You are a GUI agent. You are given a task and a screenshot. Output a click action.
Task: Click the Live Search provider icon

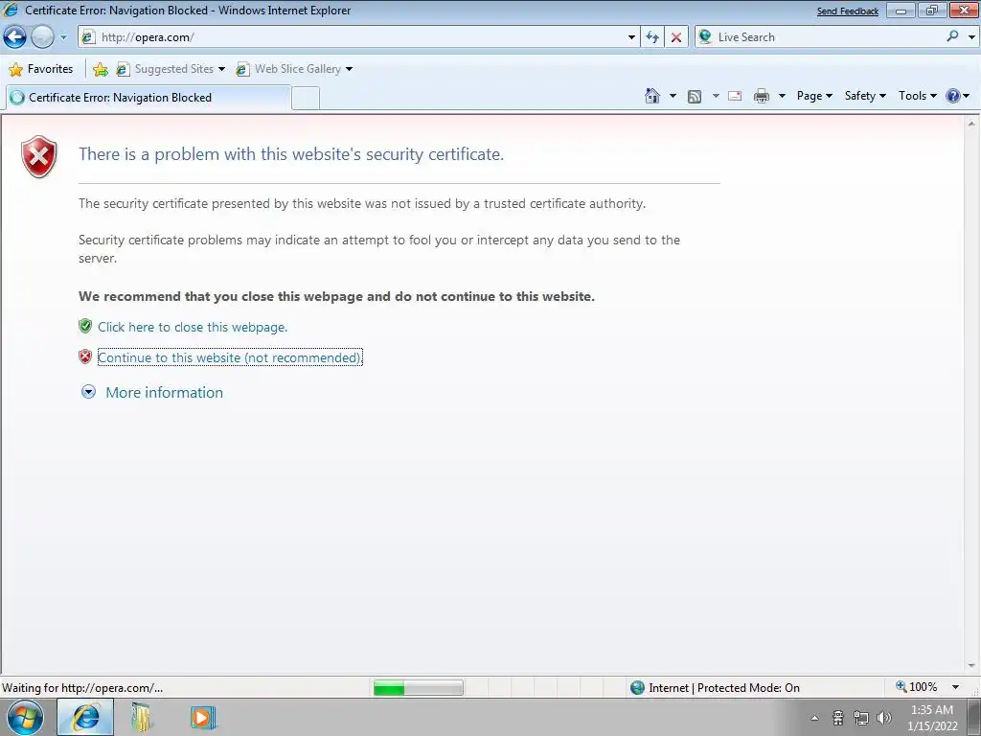(704, 37)
